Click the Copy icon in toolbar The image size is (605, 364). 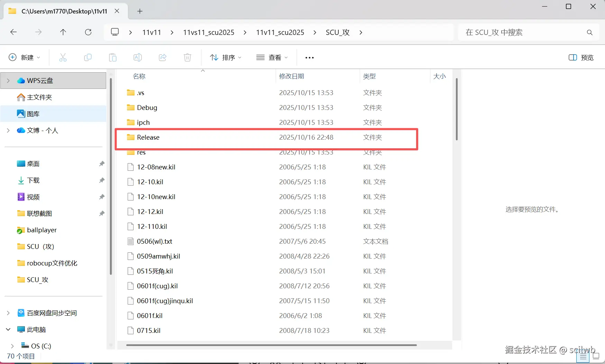88,57
